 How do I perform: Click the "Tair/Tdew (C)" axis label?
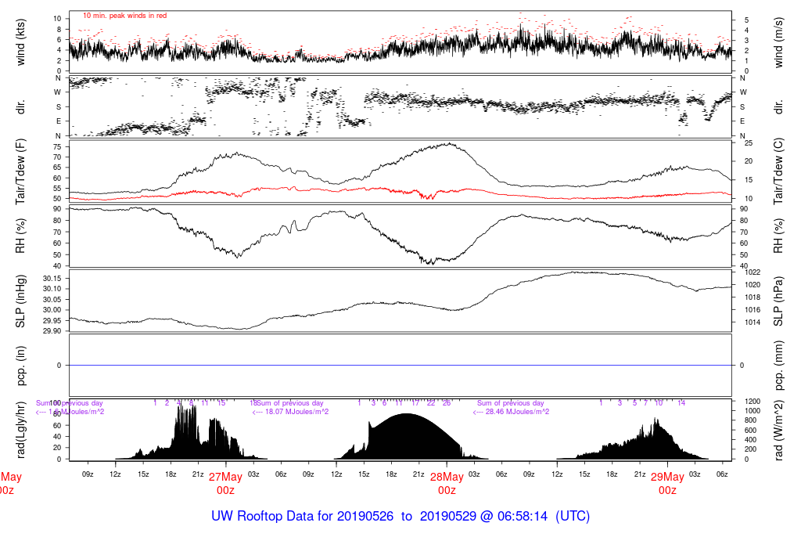(778, 171)
